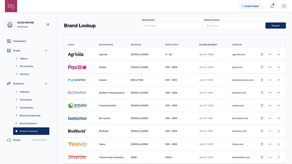Collapse the Analytics sidebar section
This screenshot has height=164, width=292.
tap(46, 84)
